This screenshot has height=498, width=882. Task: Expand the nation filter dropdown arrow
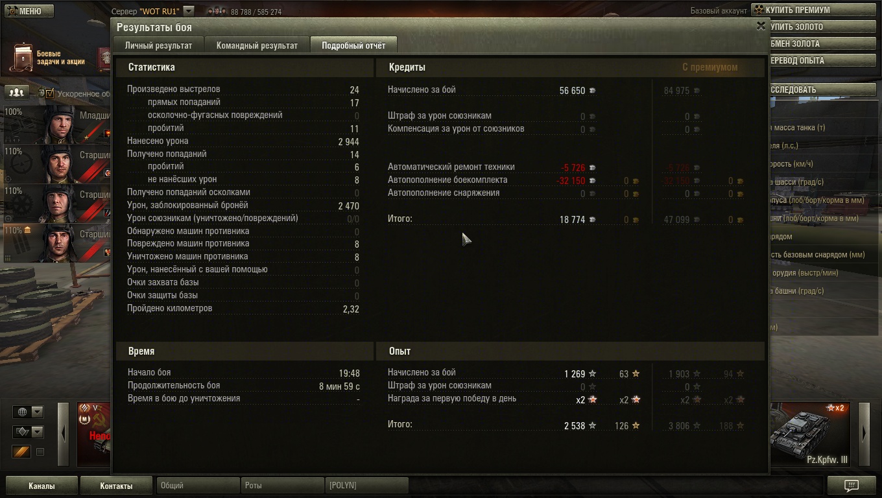pyautogui.click(x=37, y=412)
